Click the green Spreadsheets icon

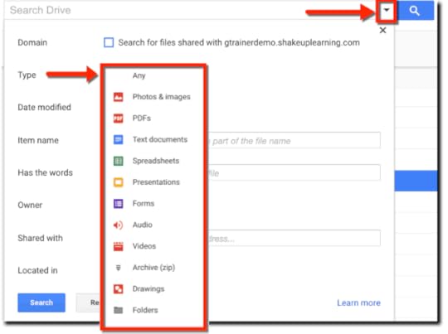(x=119, y=161)
